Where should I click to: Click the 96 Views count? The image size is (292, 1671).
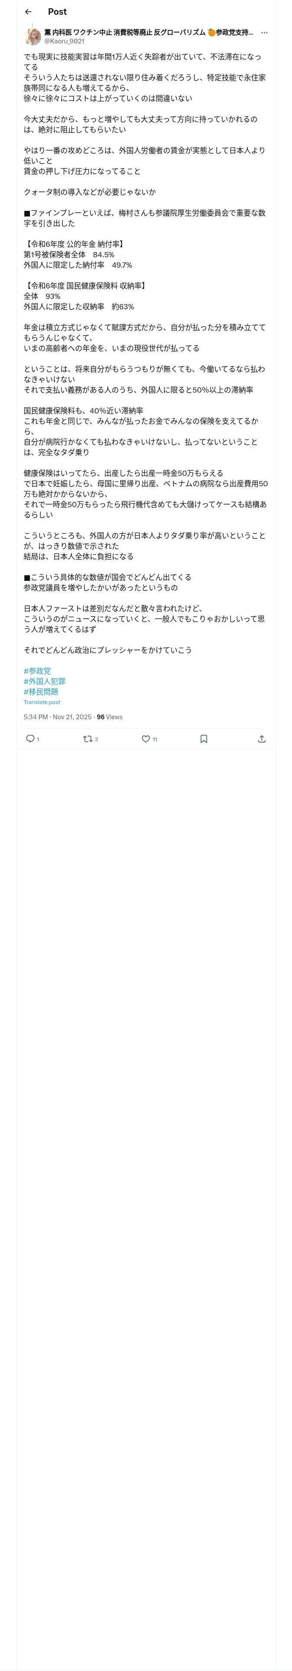(x=109, y=717)
